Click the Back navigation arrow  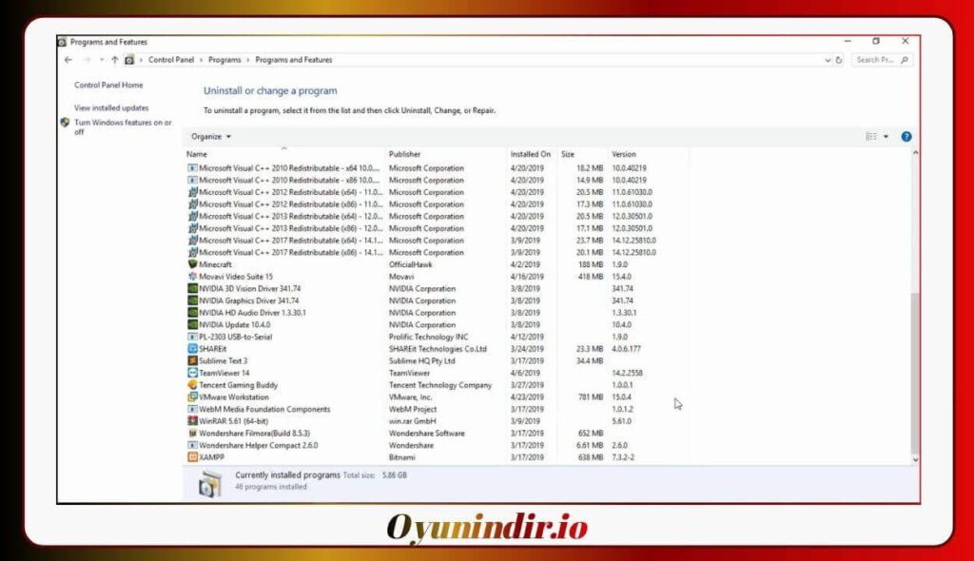point(68,60)
